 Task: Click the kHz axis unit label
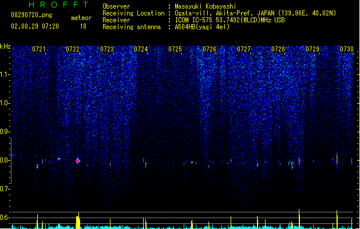5,46
